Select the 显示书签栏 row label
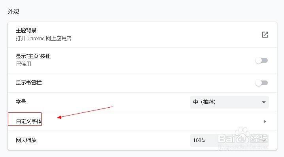Screen dimensions: 284x157 click(x=28, y=82)
